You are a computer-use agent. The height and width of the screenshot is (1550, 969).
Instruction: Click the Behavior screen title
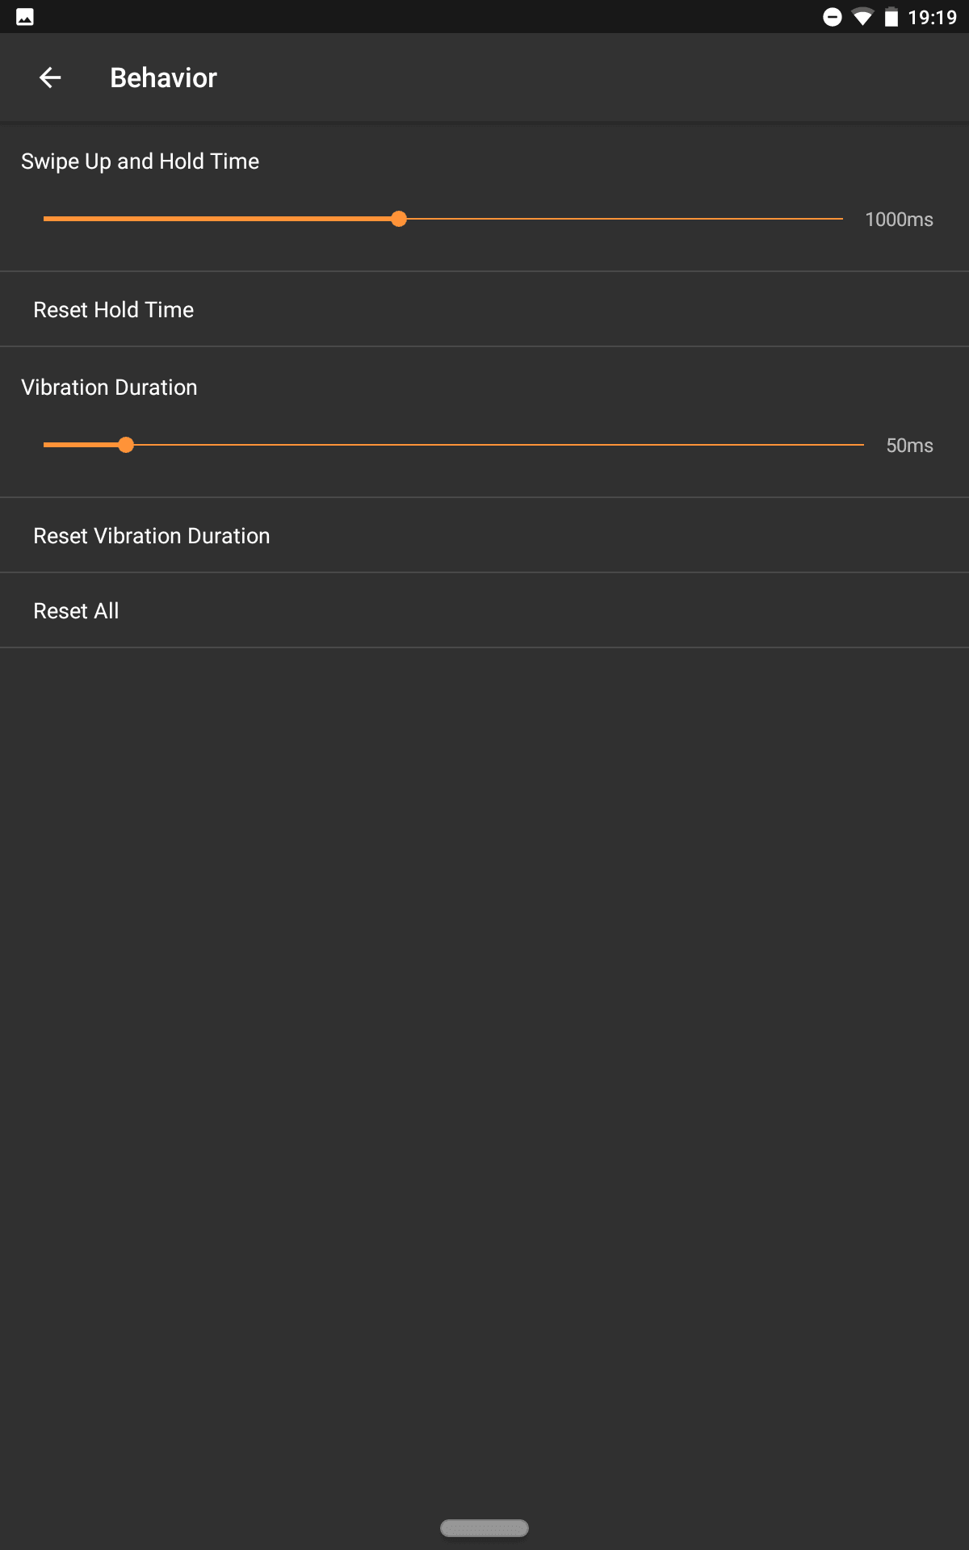(x=163, y=77)
